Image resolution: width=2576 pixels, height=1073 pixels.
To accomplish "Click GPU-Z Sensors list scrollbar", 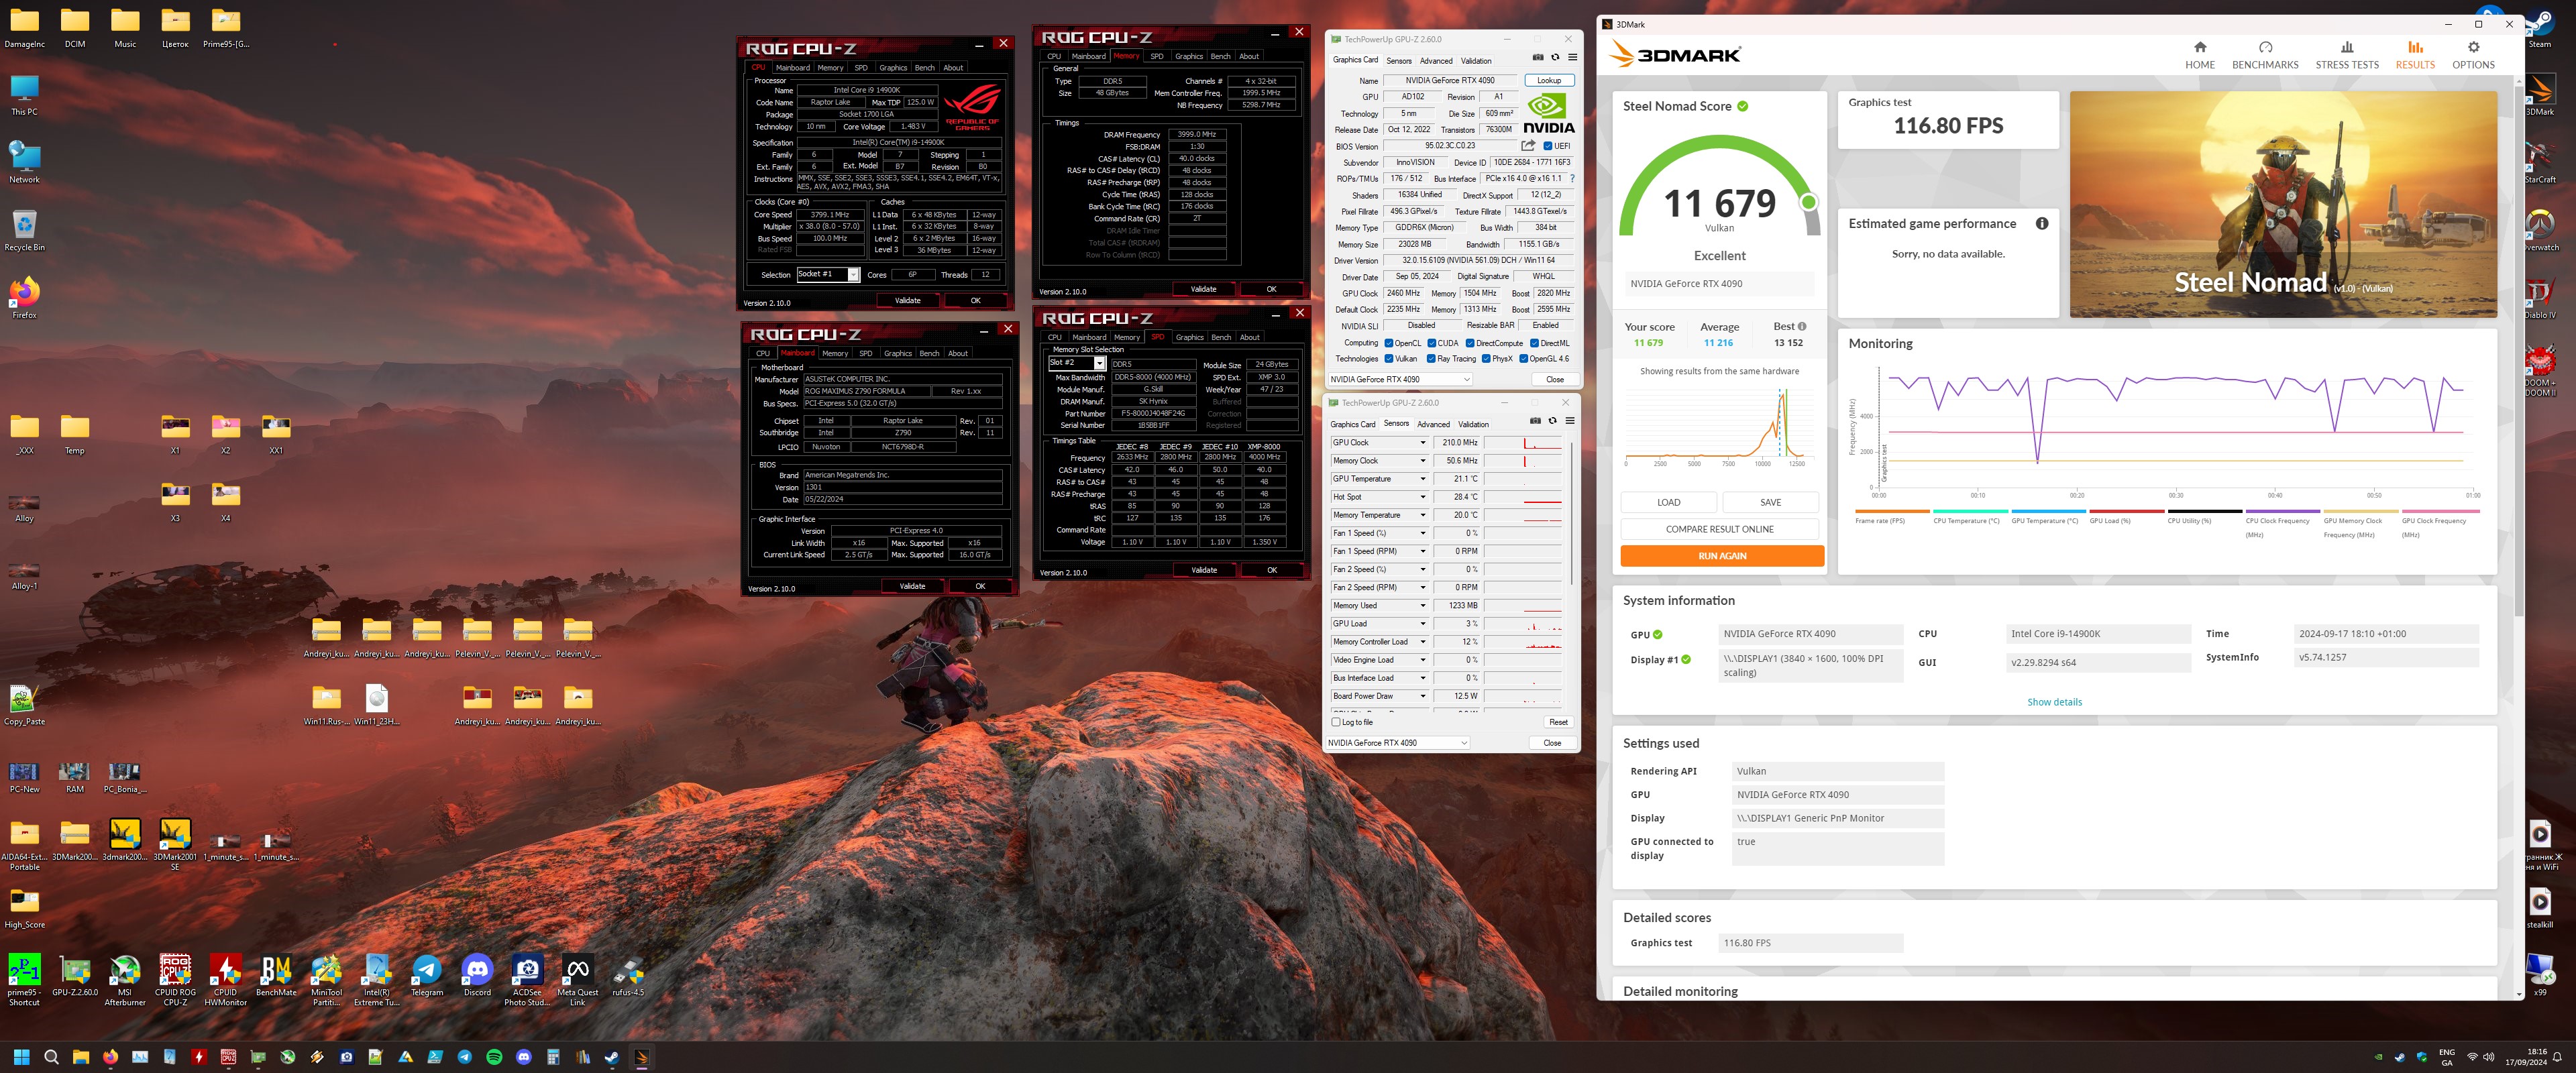I will tap(1572, 515).
